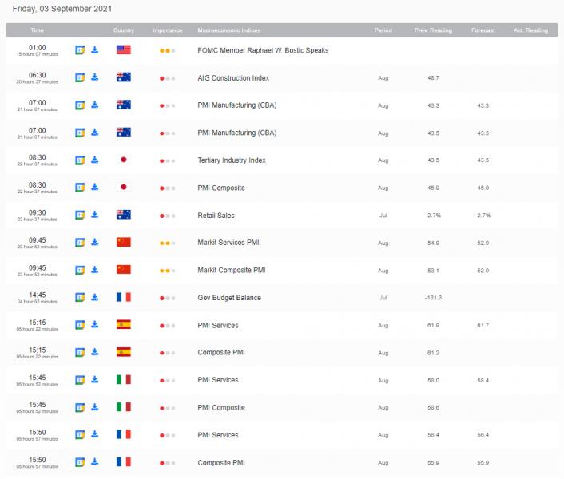Click the Prev. Reading column header

tap(433, 30)
